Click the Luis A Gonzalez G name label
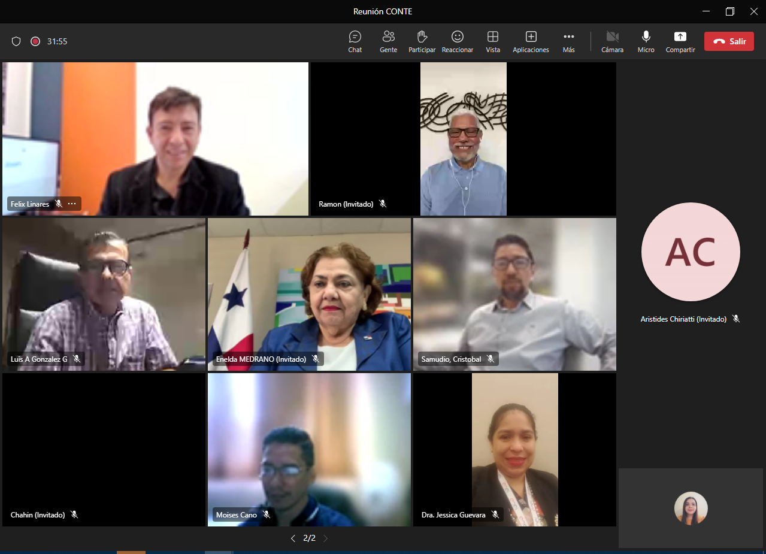 pos(39,359)
